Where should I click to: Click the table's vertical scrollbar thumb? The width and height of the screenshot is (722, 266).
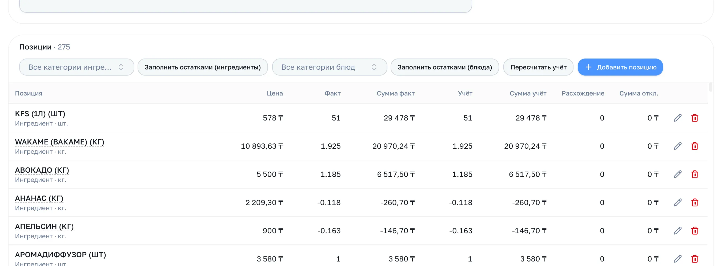(711, 87)
